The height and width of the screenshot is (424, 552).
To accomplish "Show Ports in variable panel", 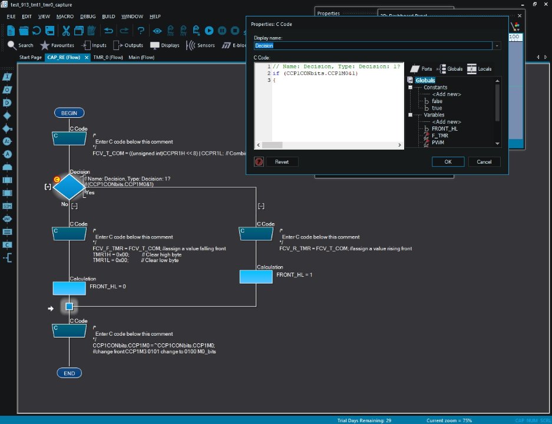I will click(x=421, y=69).
